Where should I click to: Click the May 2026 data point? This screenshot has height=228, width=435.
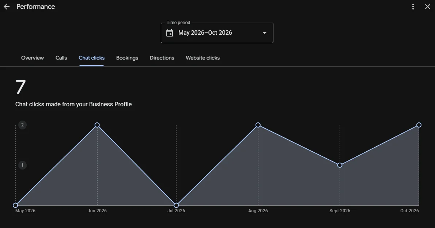tap(15, 205)
